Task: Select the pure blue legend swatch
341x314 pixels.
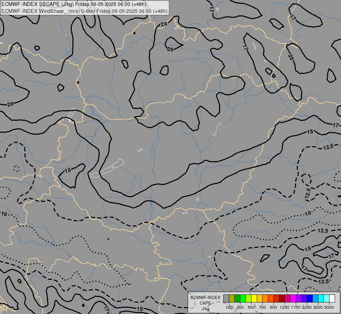Action: click(x=310, y=299)
